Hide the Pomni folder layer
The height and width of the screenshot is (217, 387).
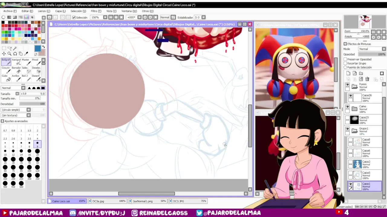[x=347, y=84]
